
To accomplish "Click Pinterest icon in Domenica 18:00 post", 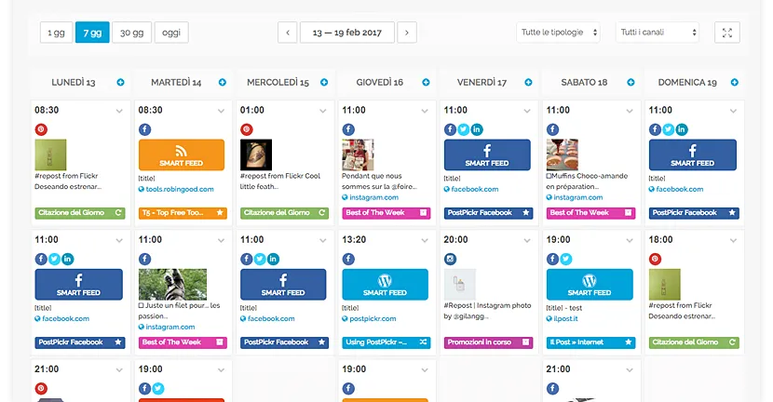I will click(655, 259).
